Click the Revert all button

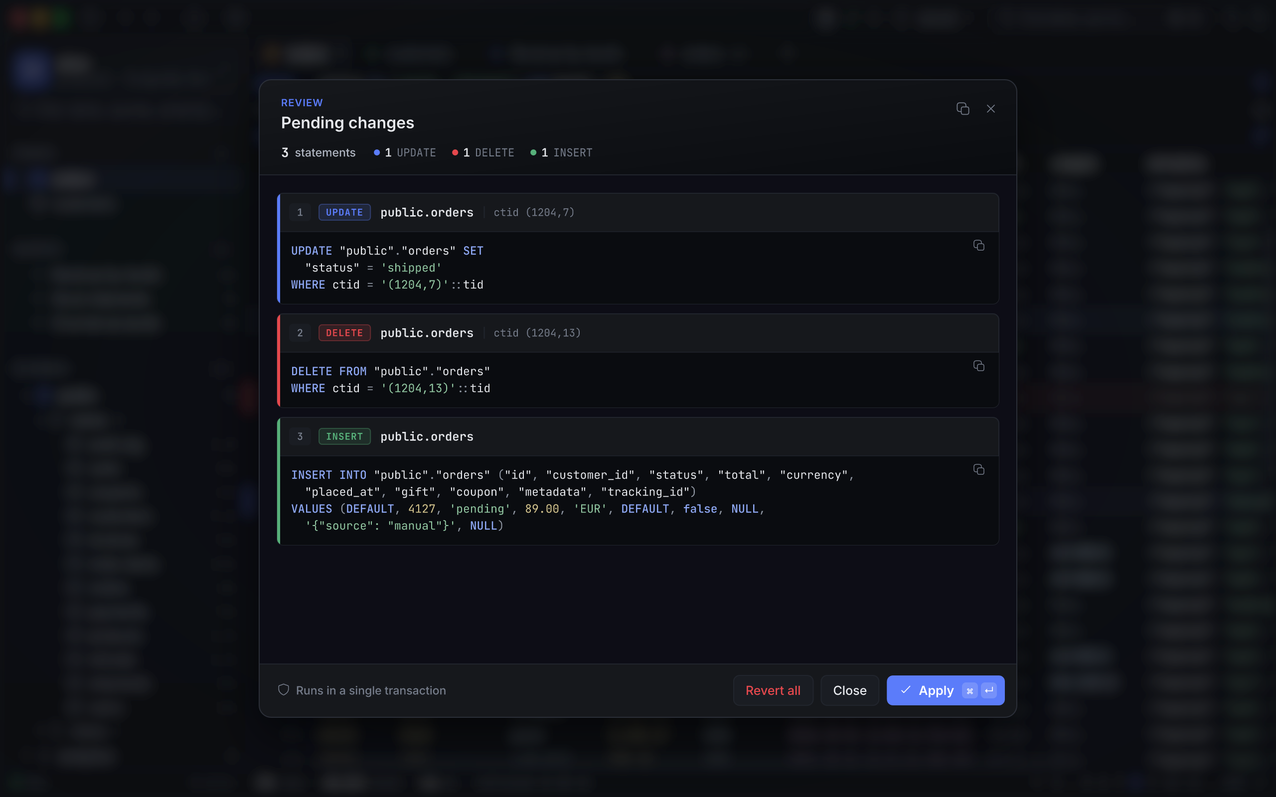coord(773,690)
